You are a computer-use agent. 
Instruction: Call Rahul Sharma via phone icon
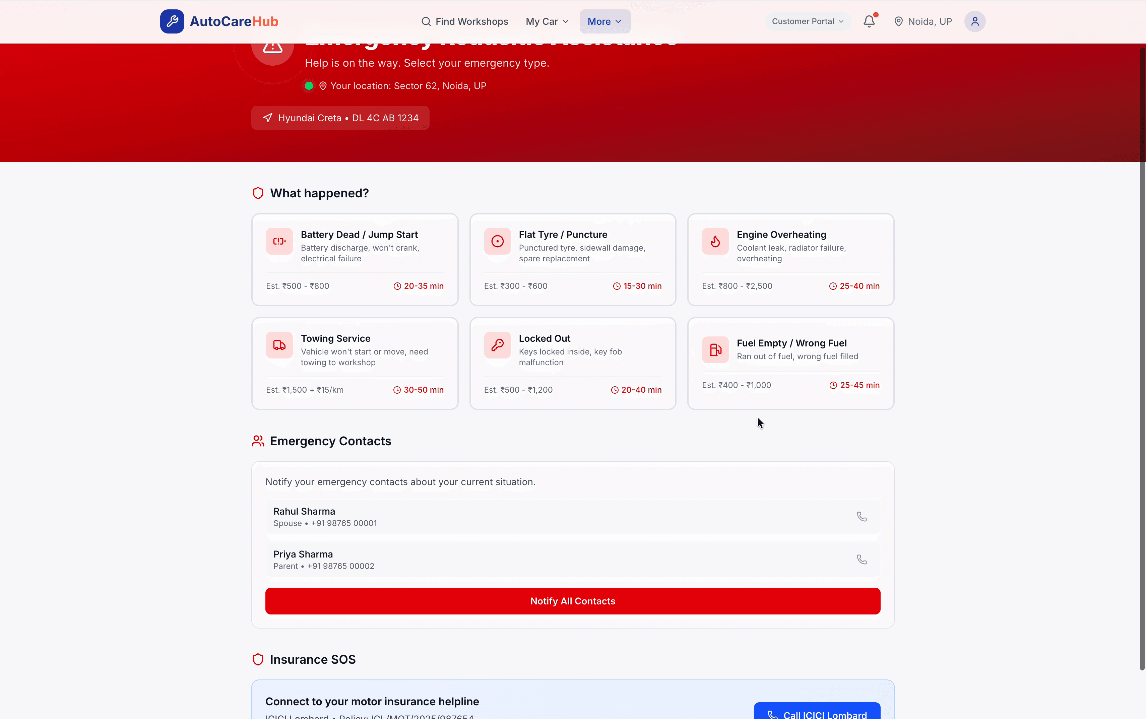click(x=862, y=516)
